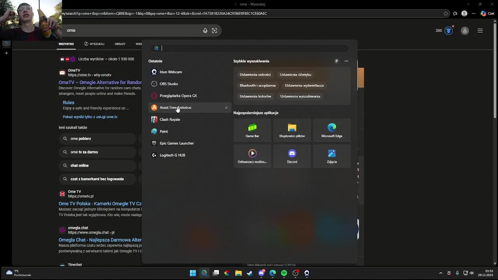Click 'Pokaż wyniki tylko z usługi ome.tv'
Screen dimensions: 498x280
coord(90,117)
